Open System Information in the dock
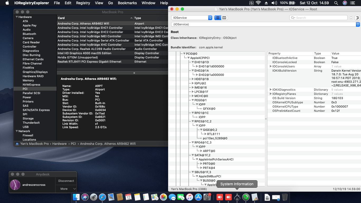The width and height of the screenshot is (361, 203). pos(237,197)
